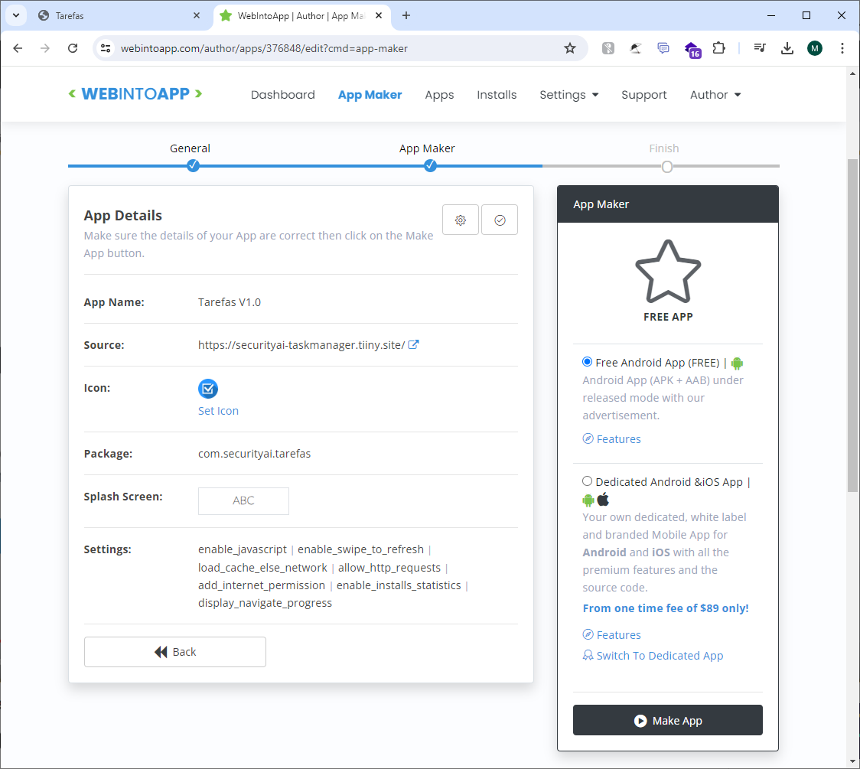Click the Back button

(x=175, y=652)
